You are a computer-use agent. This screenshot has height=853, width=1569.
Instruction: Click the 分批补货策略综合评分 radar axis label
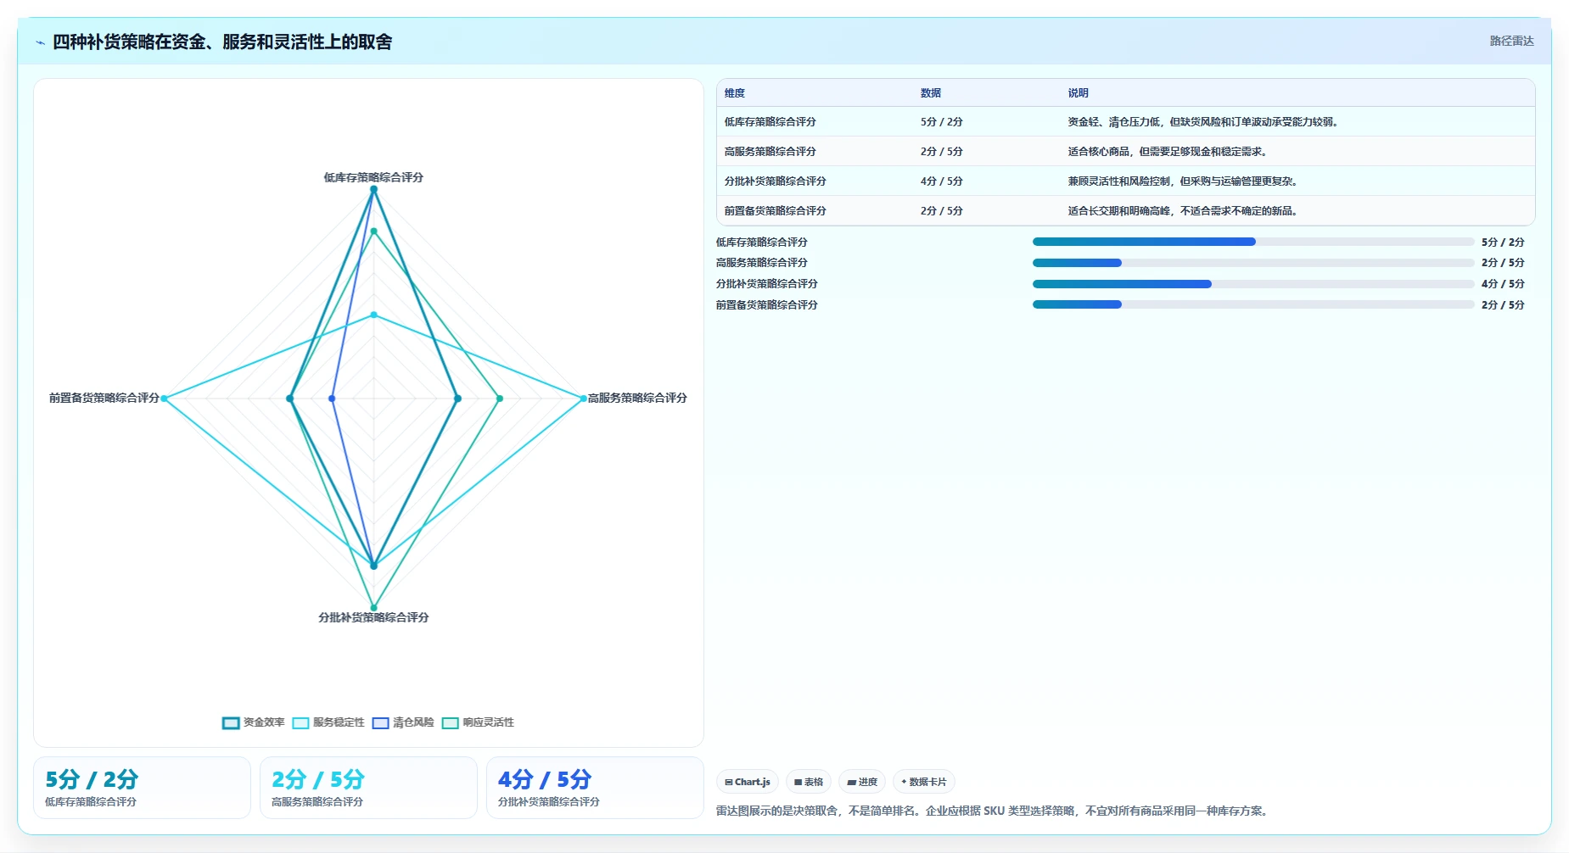point(373,617)
